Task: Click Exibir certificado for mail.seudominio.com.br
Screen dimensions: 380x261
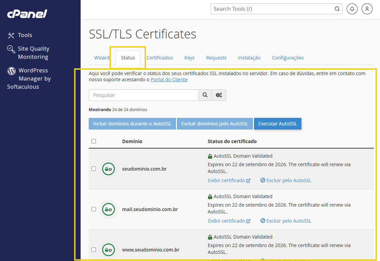Action: 229,221
